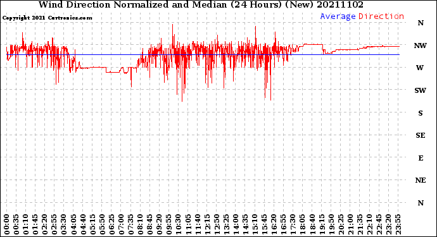Viewport: 437px width, 237px height.
Task: Click the 04:05 time label
Action: coord(73,224)
